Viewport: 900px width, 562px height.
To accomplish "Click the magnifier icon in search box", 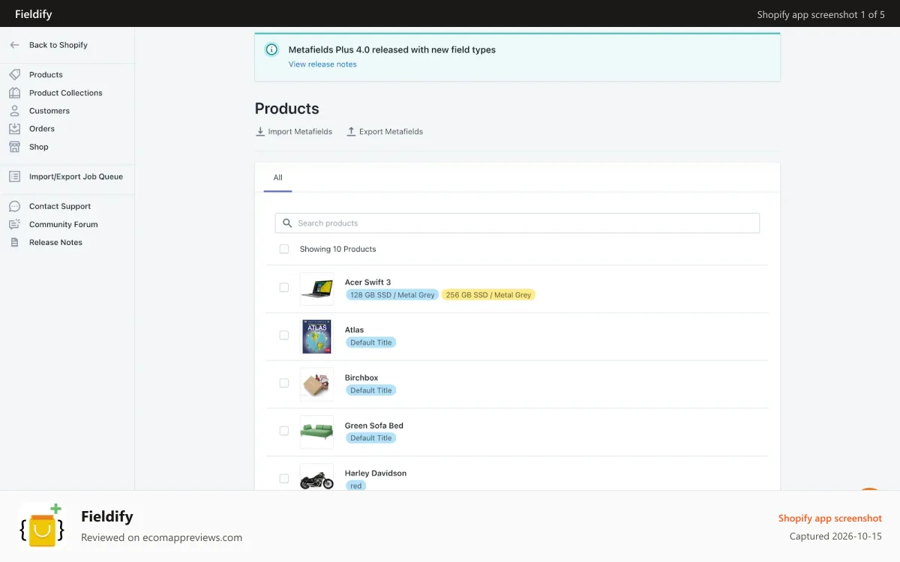I will (x=287, y=223).
